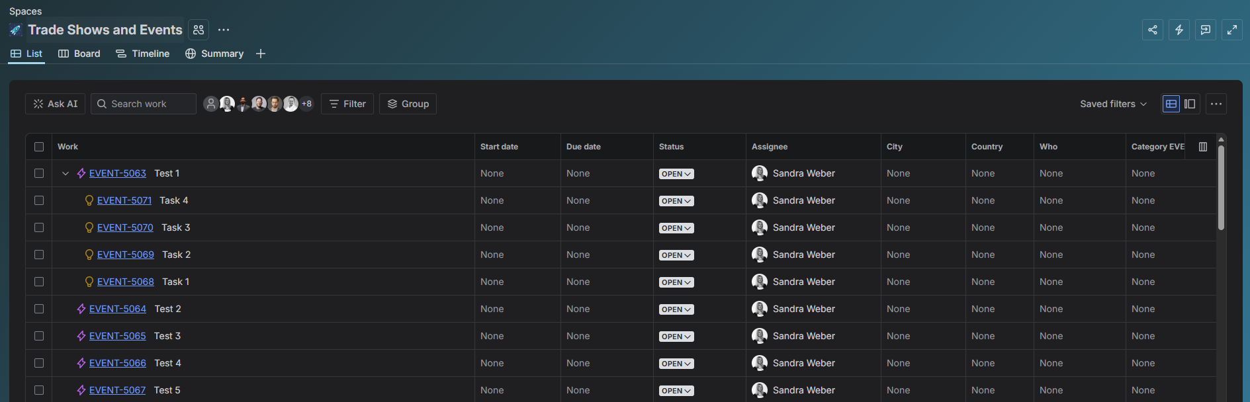Switch to the Board tab
1250x402 pixels.
point(79,54)
